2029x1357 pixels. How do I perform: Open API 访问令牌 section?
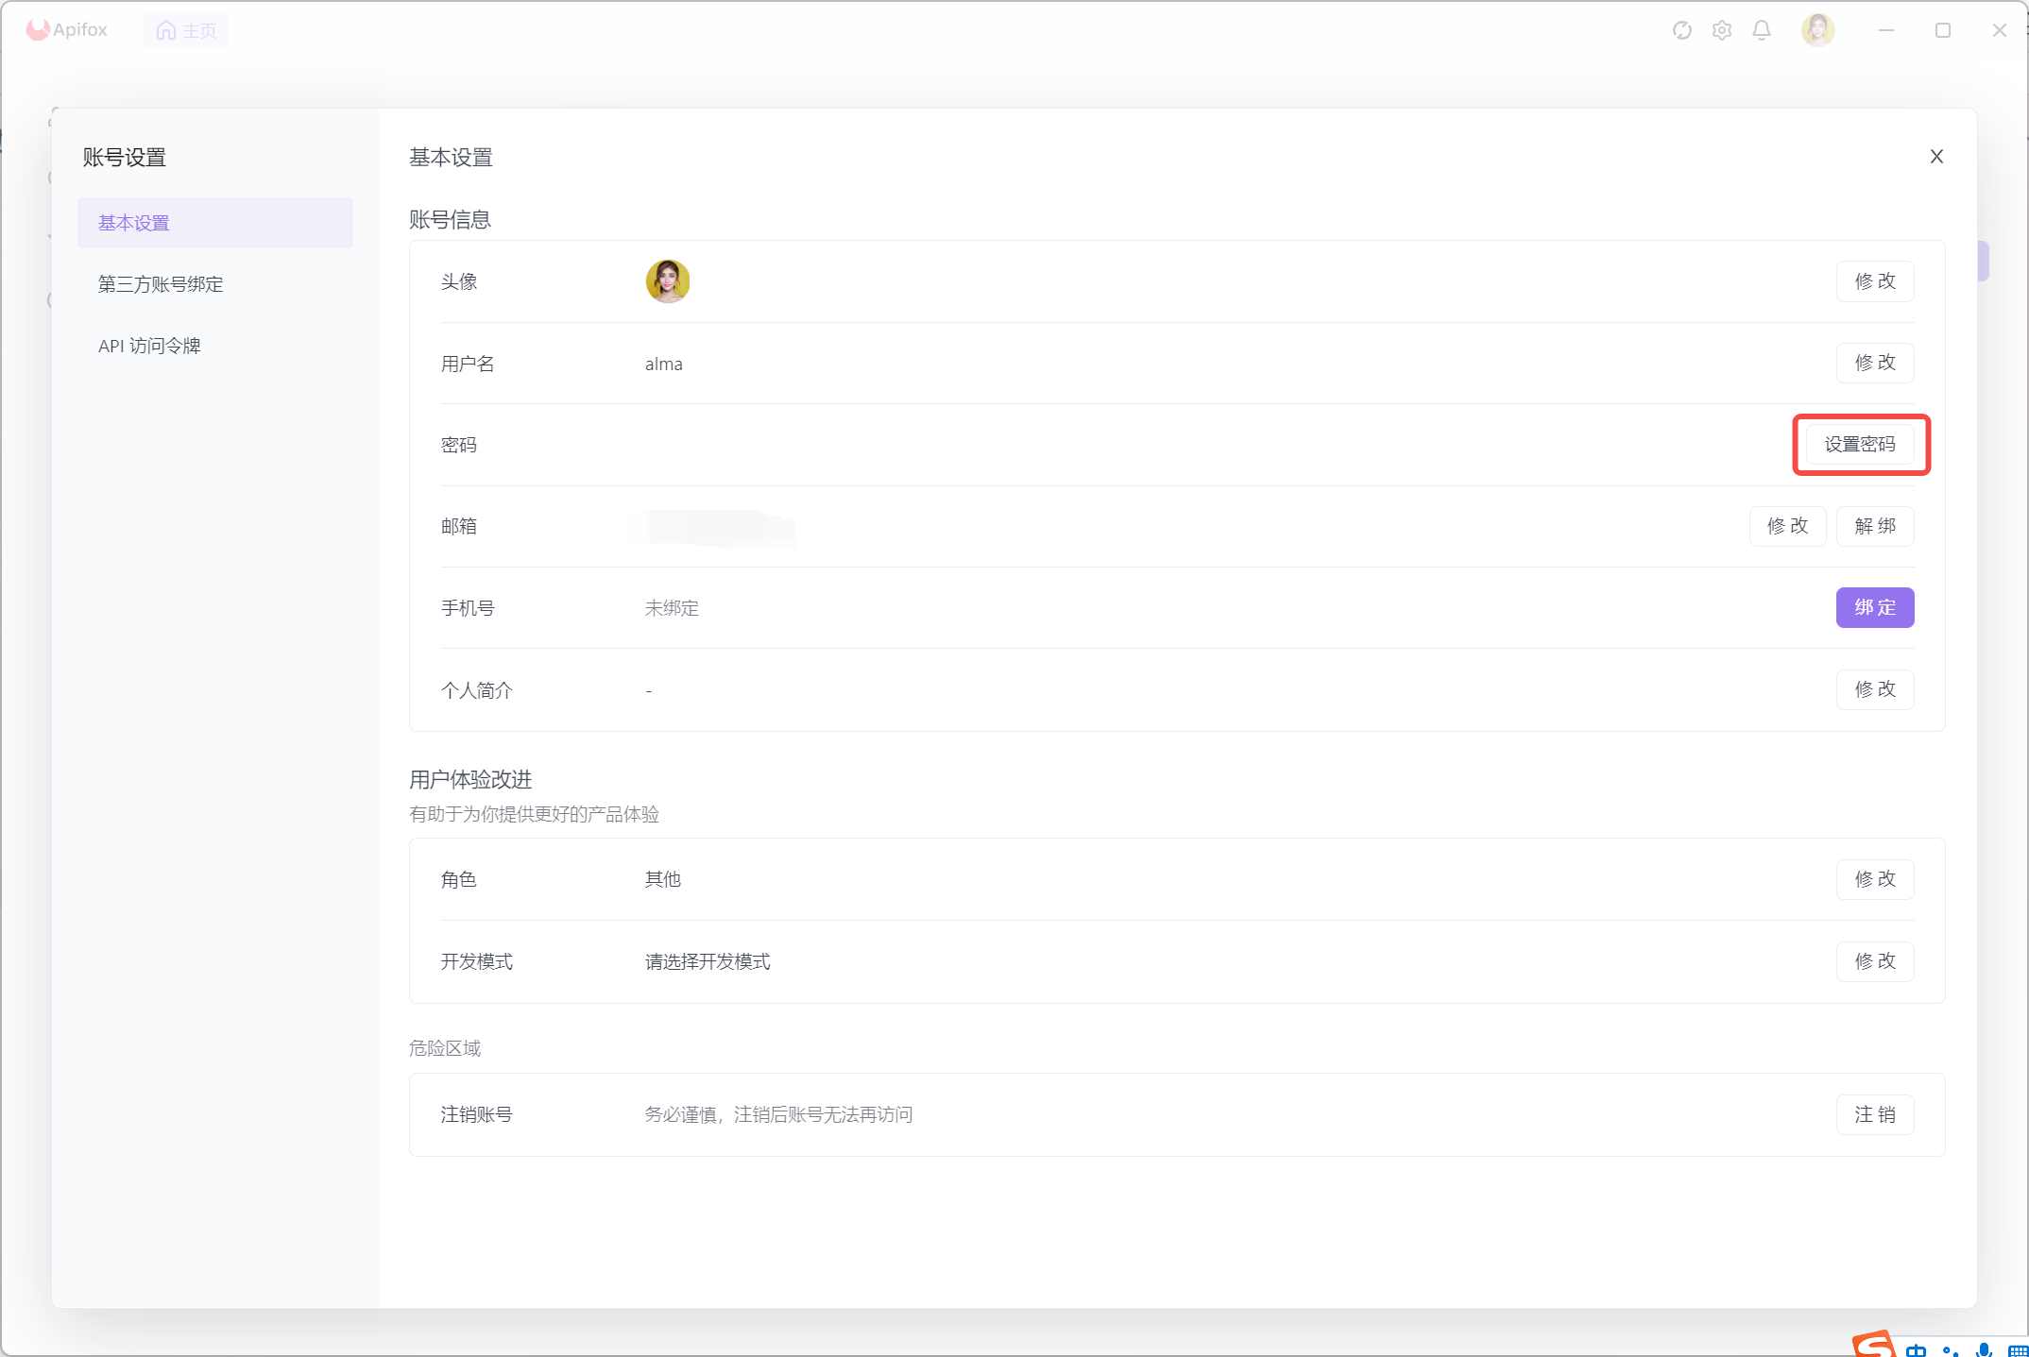click(149, 346)
